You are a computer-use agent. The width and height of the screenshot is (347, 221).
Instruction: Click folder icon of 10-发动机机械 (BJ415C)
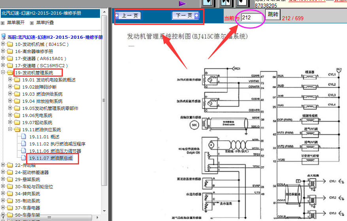10,44
